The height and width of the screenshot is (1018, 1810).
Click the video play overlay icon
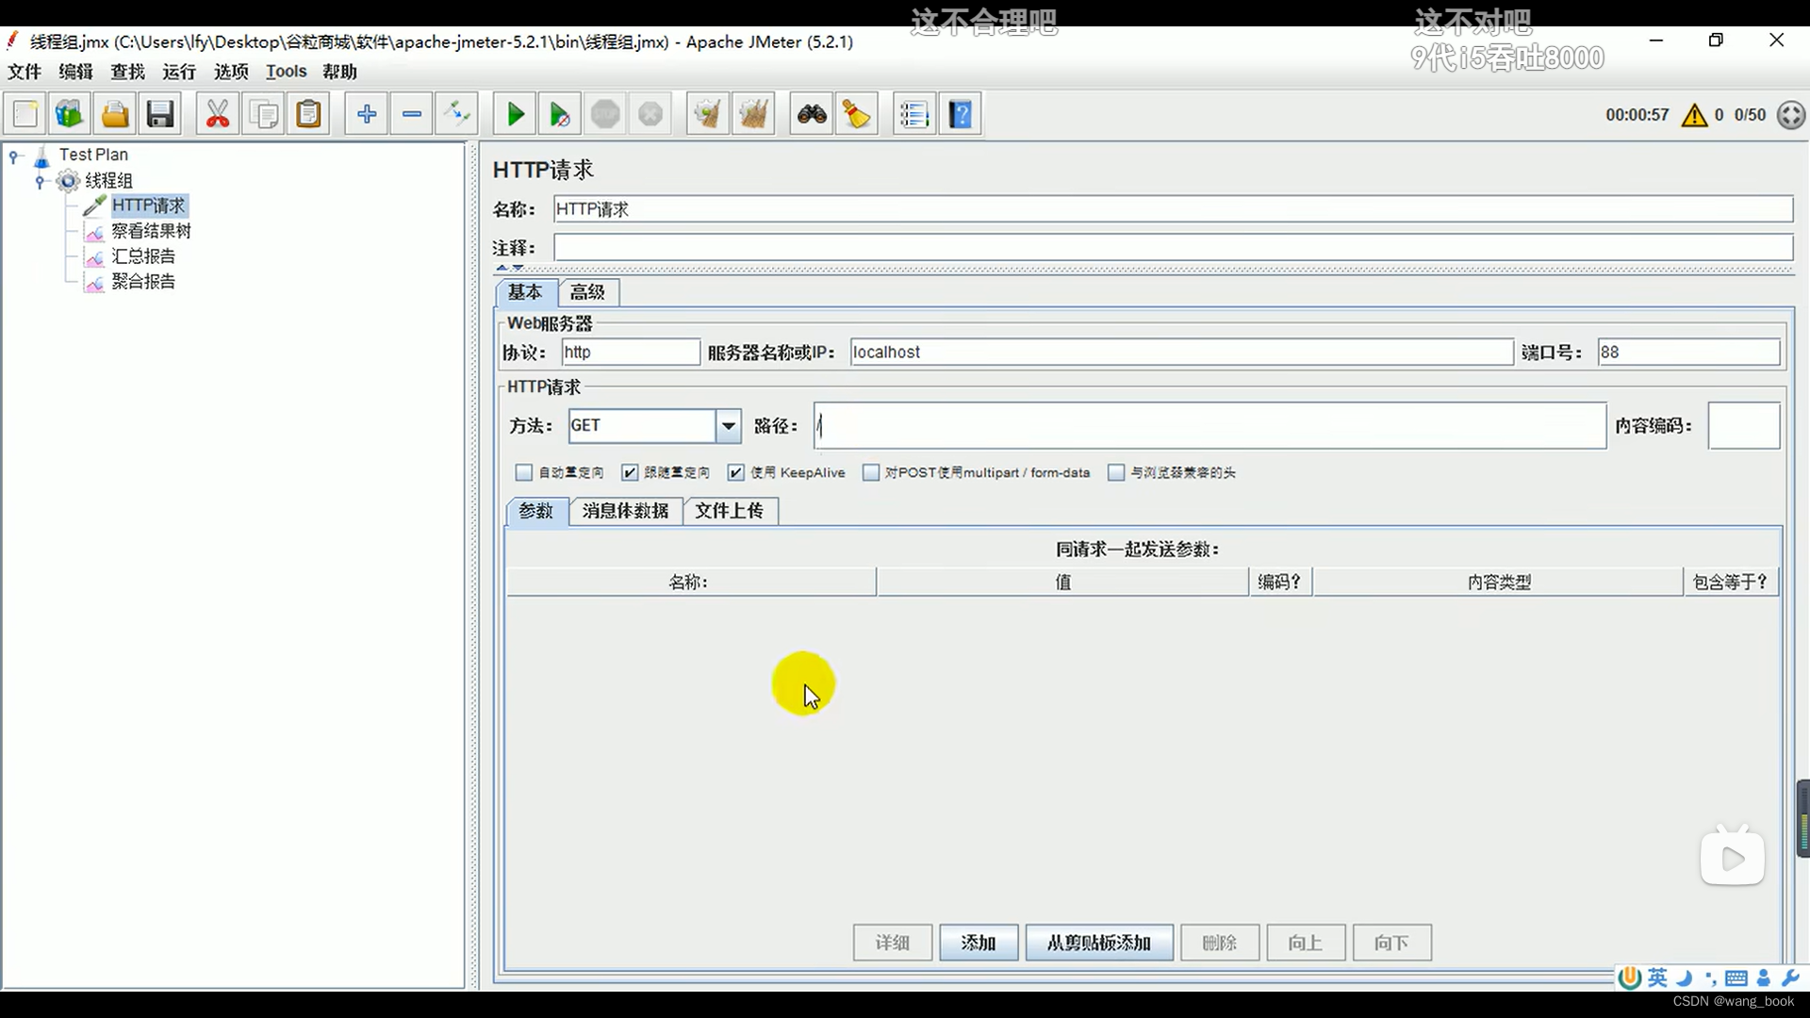coord(1733,858)
